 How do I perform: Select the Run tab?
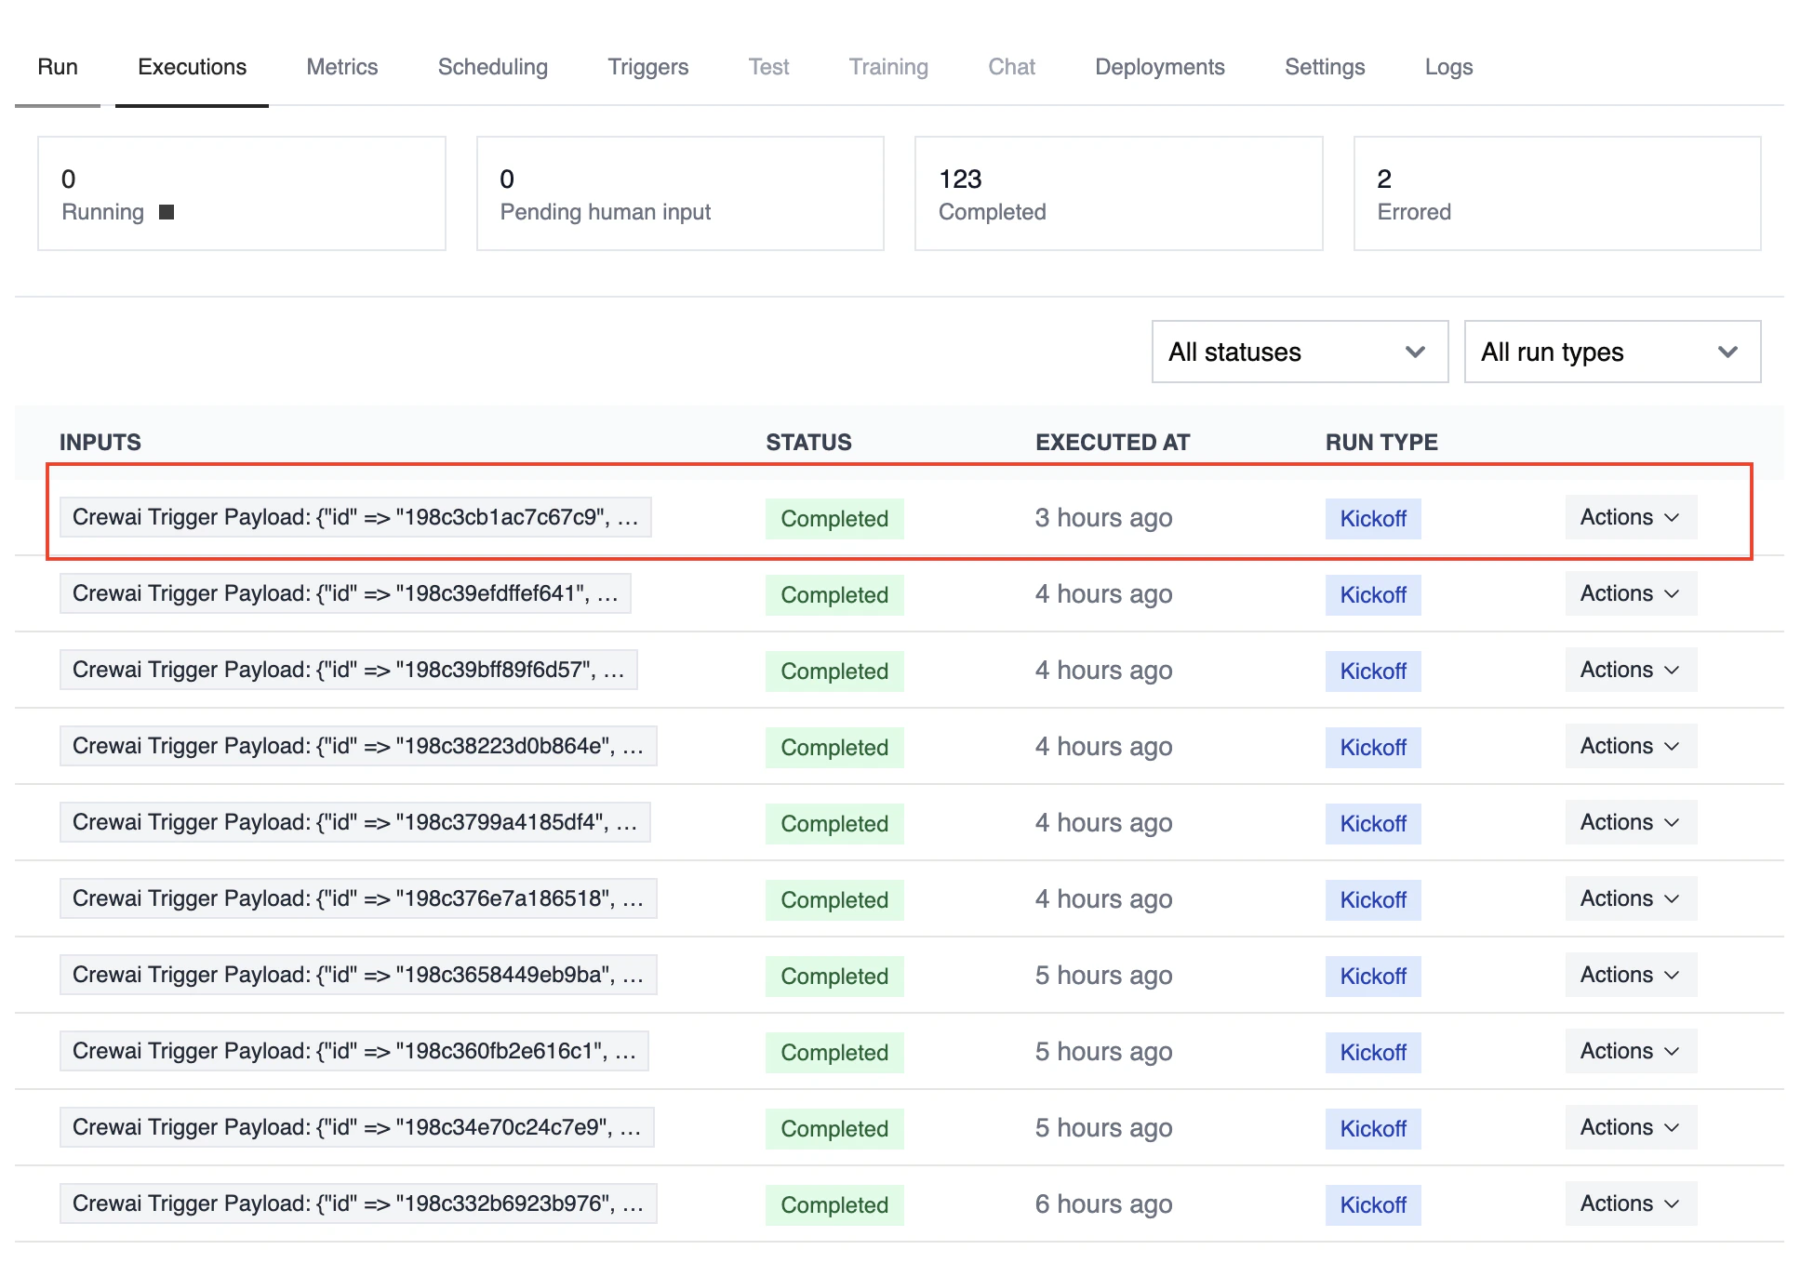click(x=58, y=66)
